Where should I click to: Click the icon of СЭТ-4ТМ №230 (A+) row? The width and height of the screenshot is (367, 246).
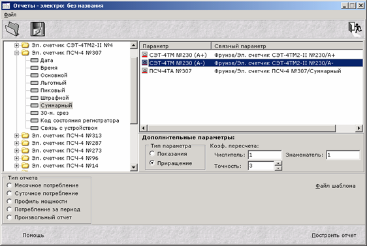tap(145, 55)
